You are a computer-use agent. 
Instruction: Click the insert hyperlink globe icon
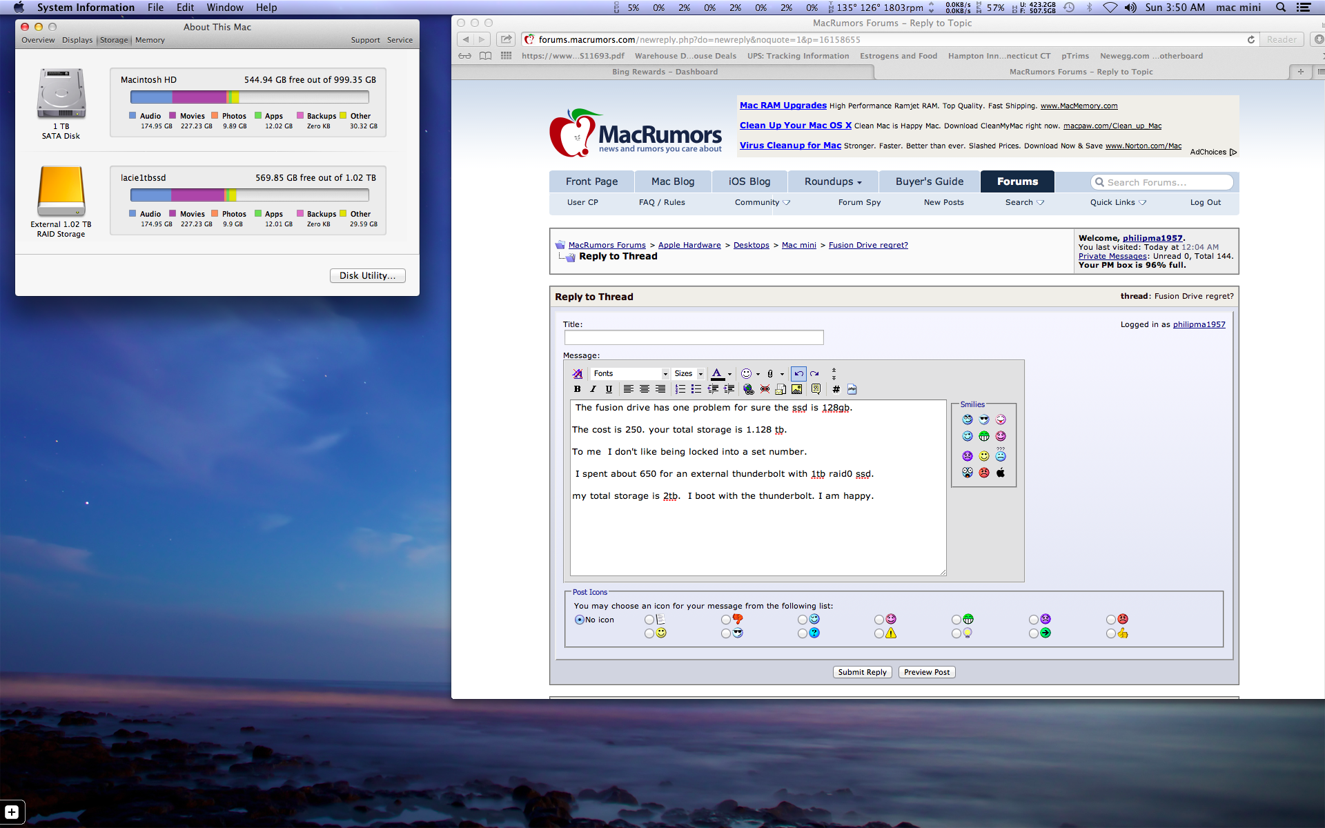coord(748,389)
